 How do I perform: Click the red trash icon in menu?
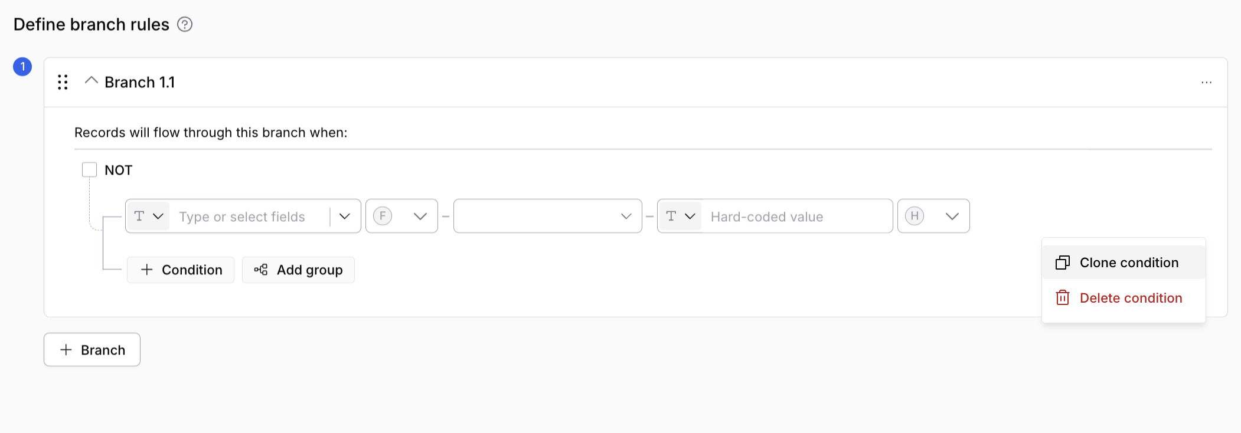(1063, 298)
